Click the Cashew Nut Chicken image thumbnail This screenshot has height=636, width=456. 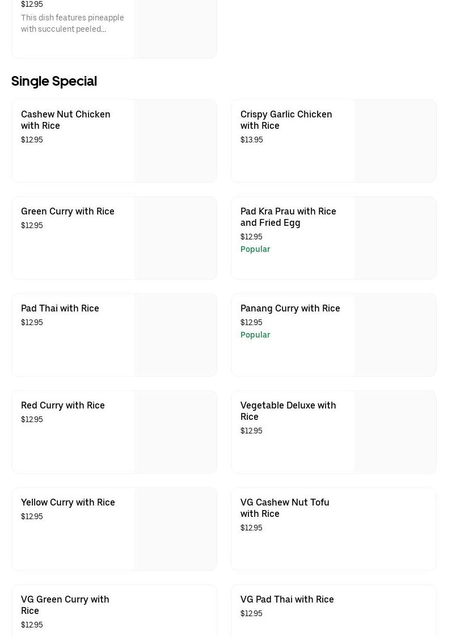(x=176, y=141)
